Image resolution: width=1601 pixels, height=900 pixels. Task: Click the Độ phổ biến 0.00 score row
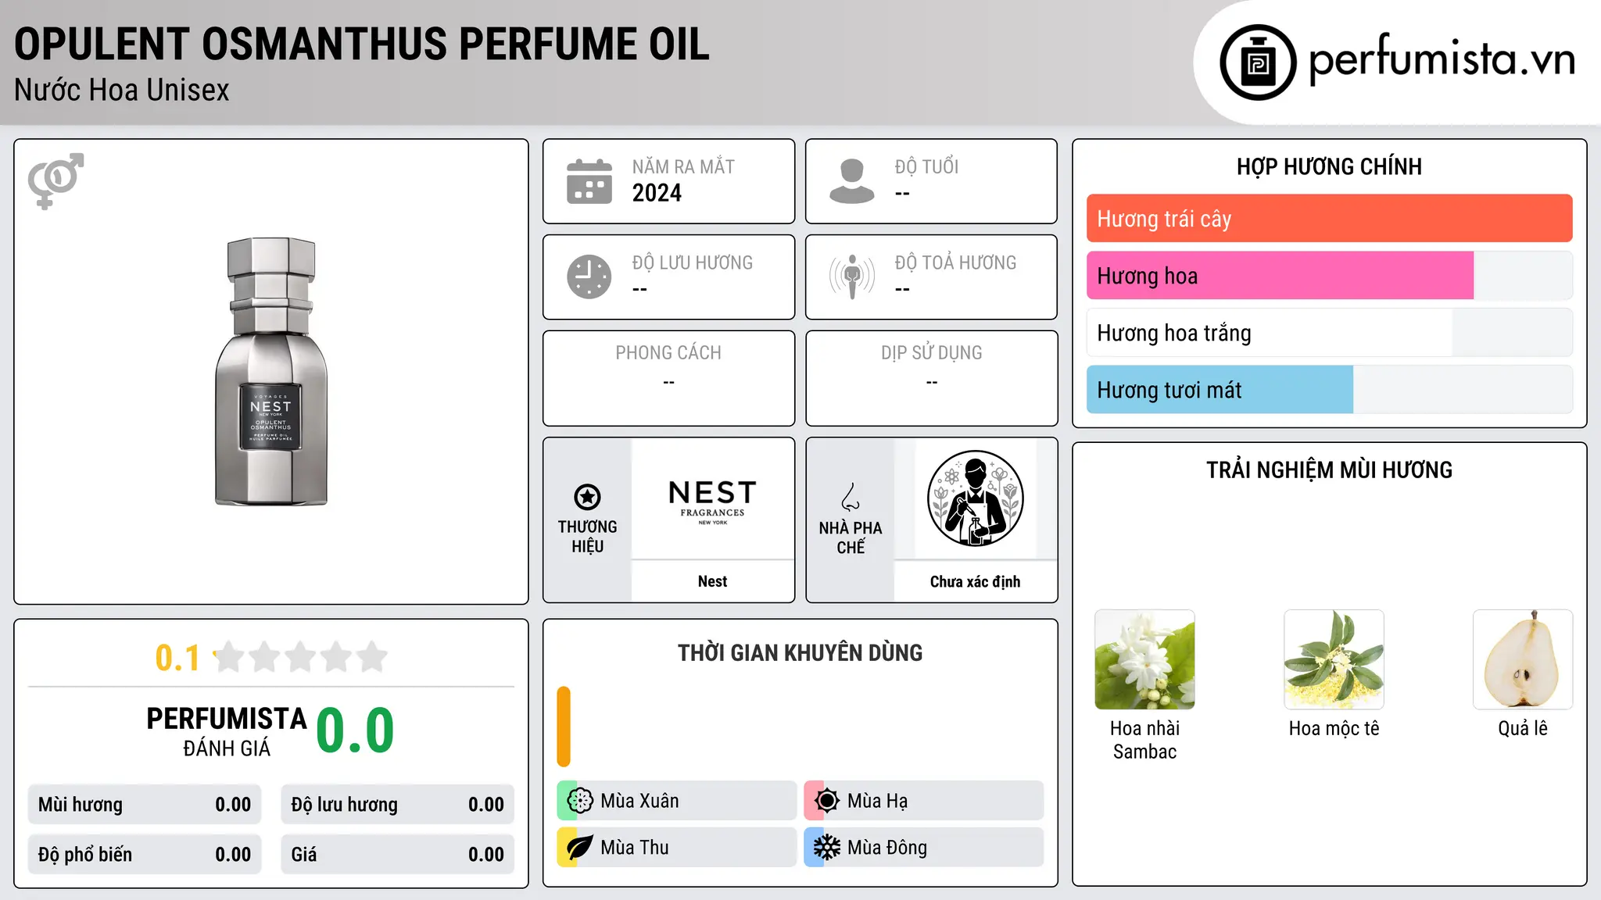coord(145,855)
